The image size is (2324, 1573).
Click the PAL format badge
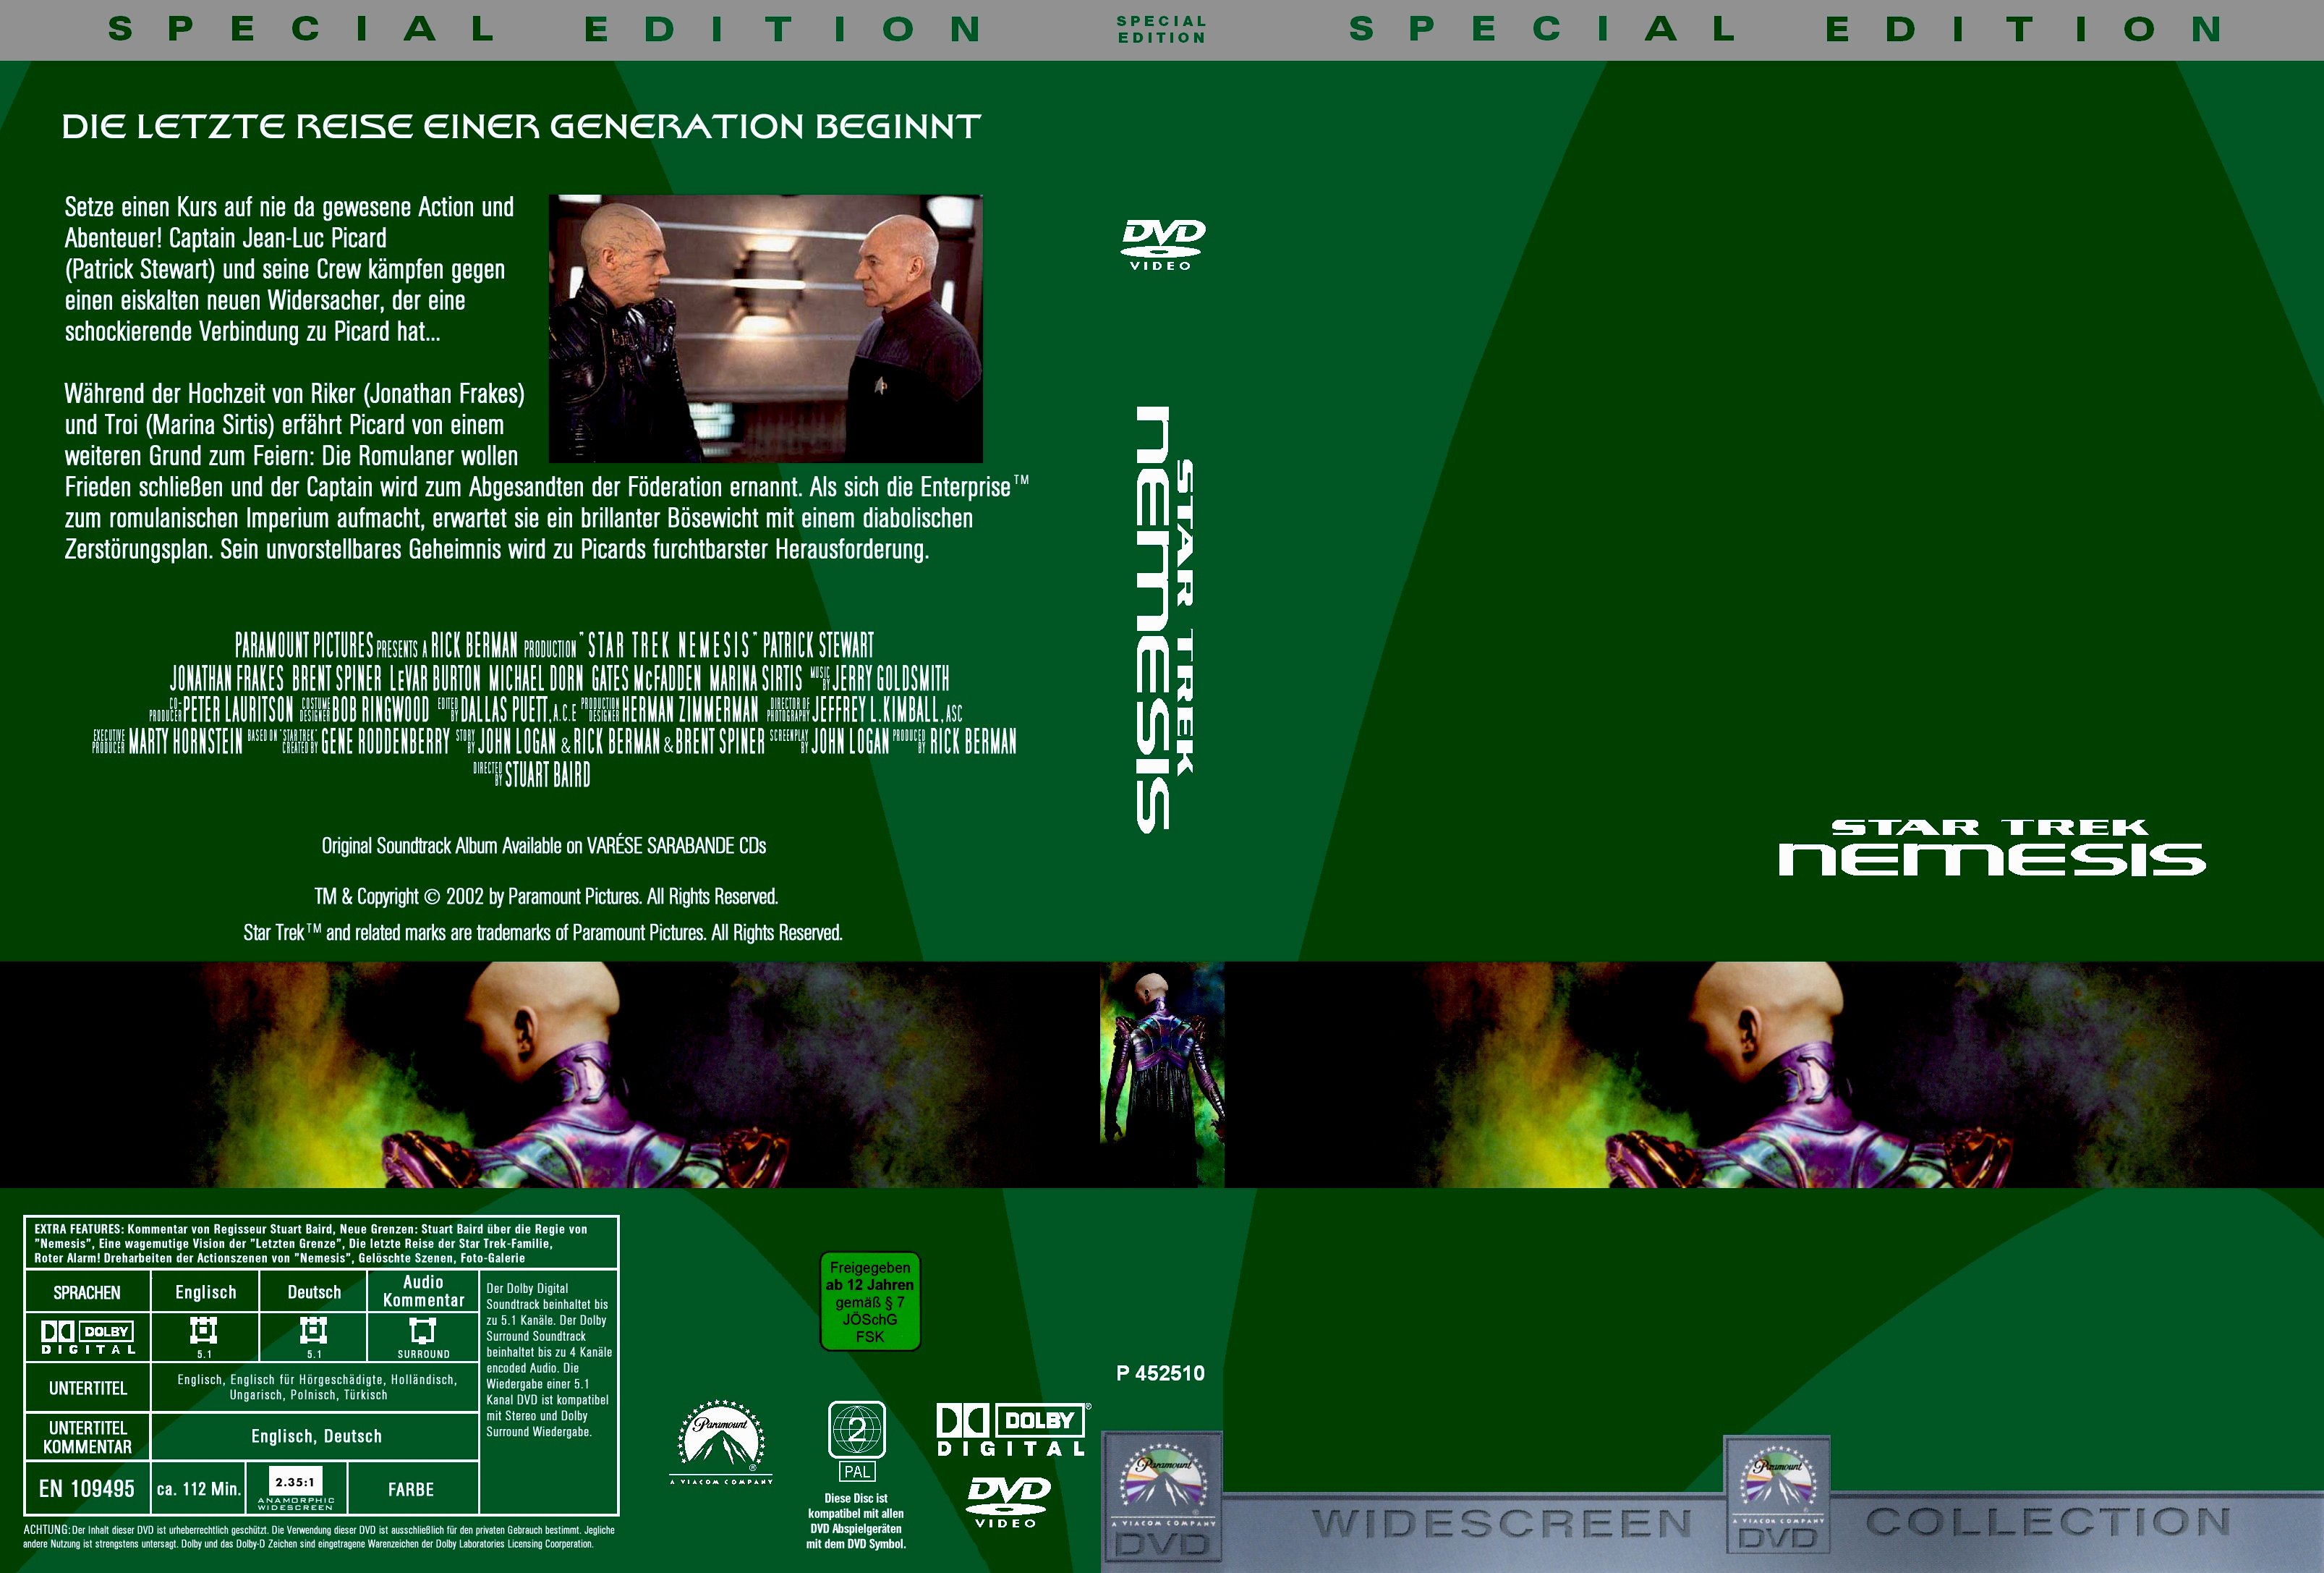click(x=857, y=1471)
